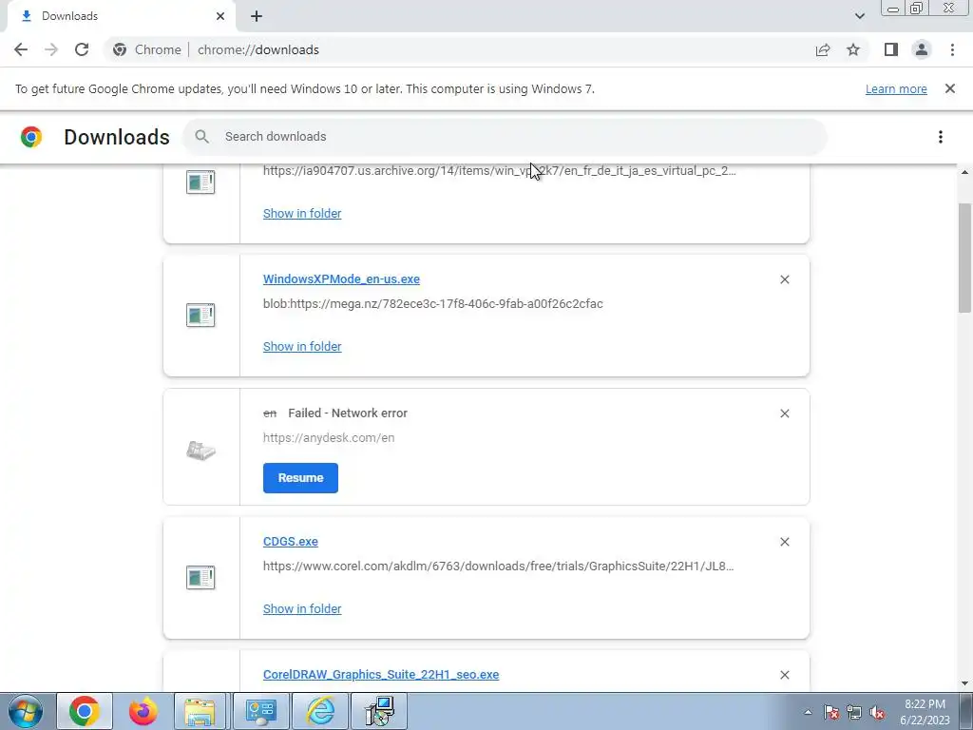Open Chrome's three-dot main menu
This screenshot has height=730, width=973.
[952, 49]
